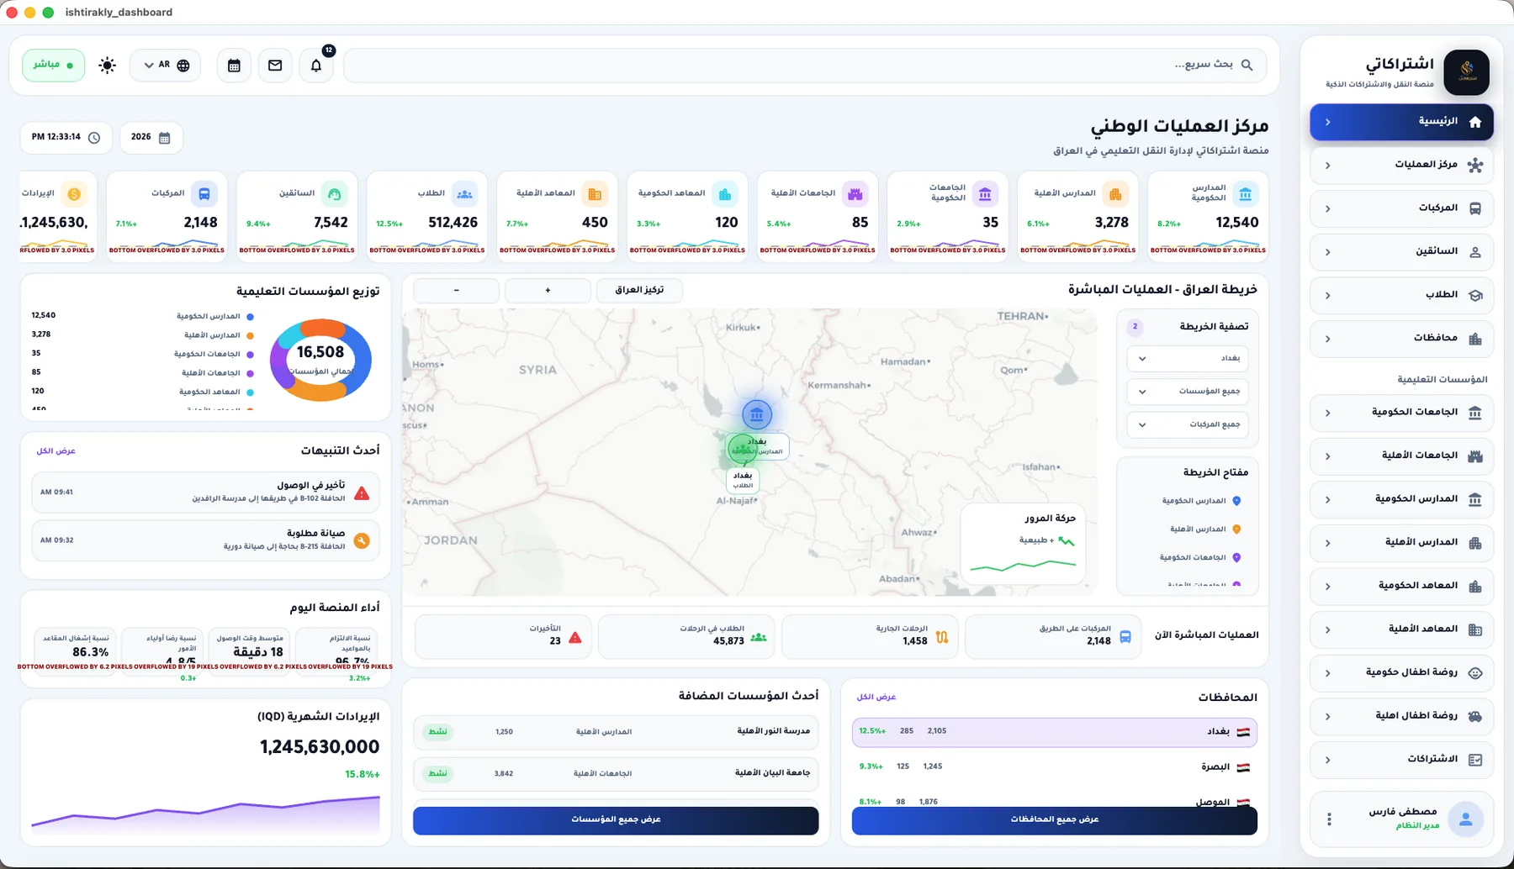
Task: Select the بغداد row in governorates list
Action: click(1055, 732)
